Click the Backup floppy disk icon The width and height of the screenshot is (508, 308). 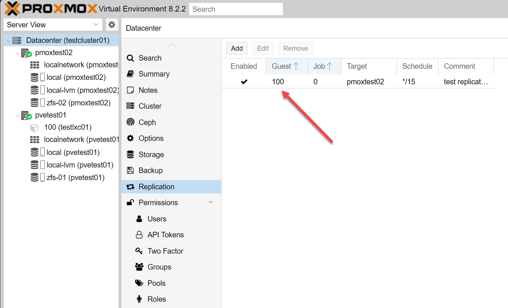pos(130,170)
